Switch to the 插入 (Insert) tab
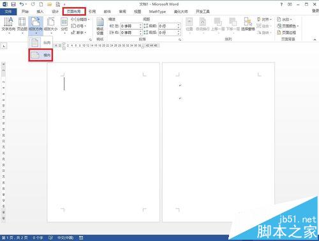The width and height of the screenshot is (319, 241). [40, 11]
